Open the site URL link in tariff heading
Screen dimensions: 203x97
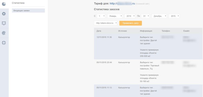tap(122, 4)
